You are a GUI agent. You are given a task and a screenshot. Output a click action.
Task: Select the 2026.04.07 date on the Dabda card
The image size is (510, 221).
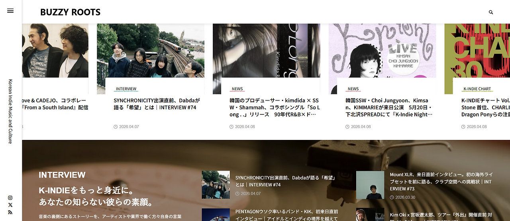[x=129, y=127]
